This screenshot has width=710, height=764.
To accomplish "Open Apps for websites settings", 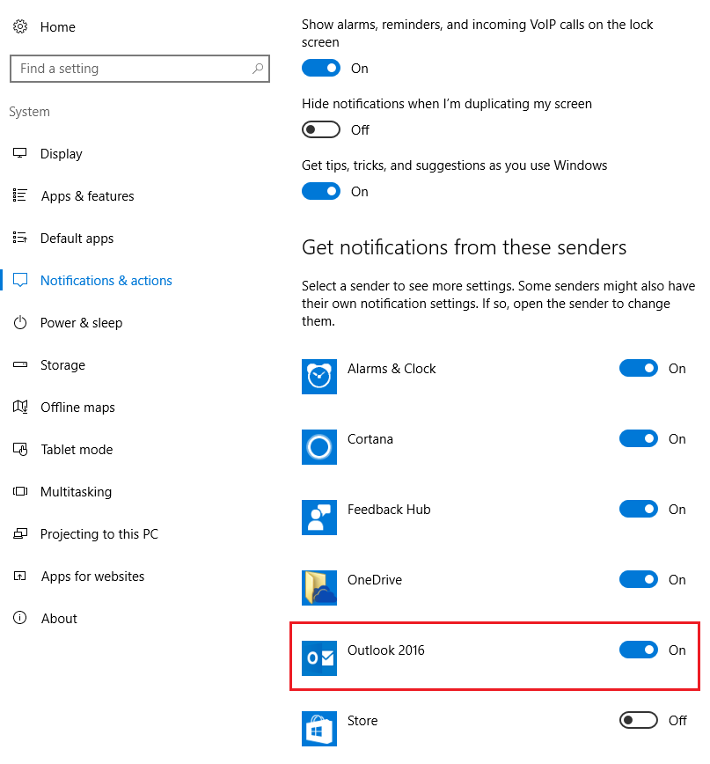I will (92, 577).
